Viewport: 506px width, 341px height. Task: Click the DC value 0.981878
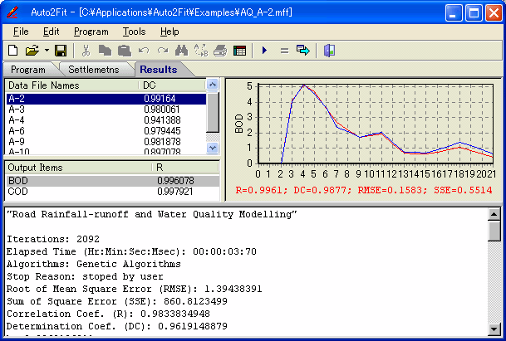coord(162,142)
